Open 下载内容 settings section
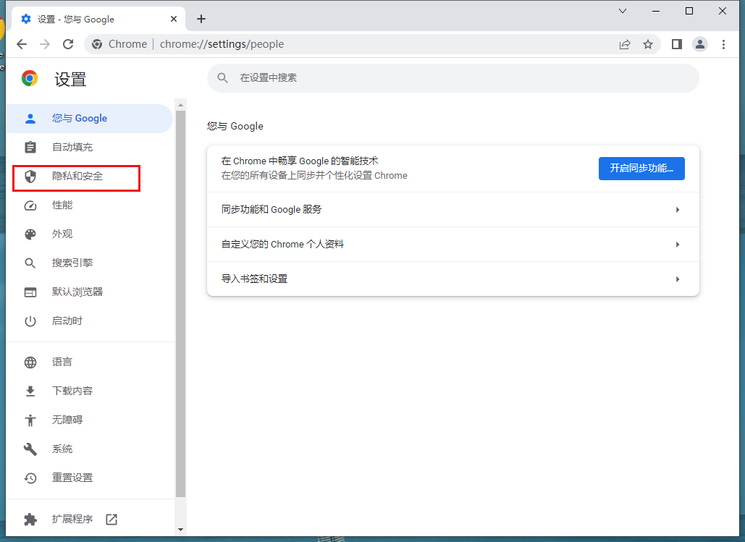Image resolution: width=745 pixels, height=542 pixels. [89, 391]
